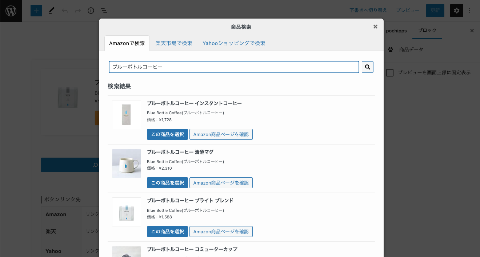480x257 pixels.
Task: View Amazon page for 清澄マグ
Action: 221,183
